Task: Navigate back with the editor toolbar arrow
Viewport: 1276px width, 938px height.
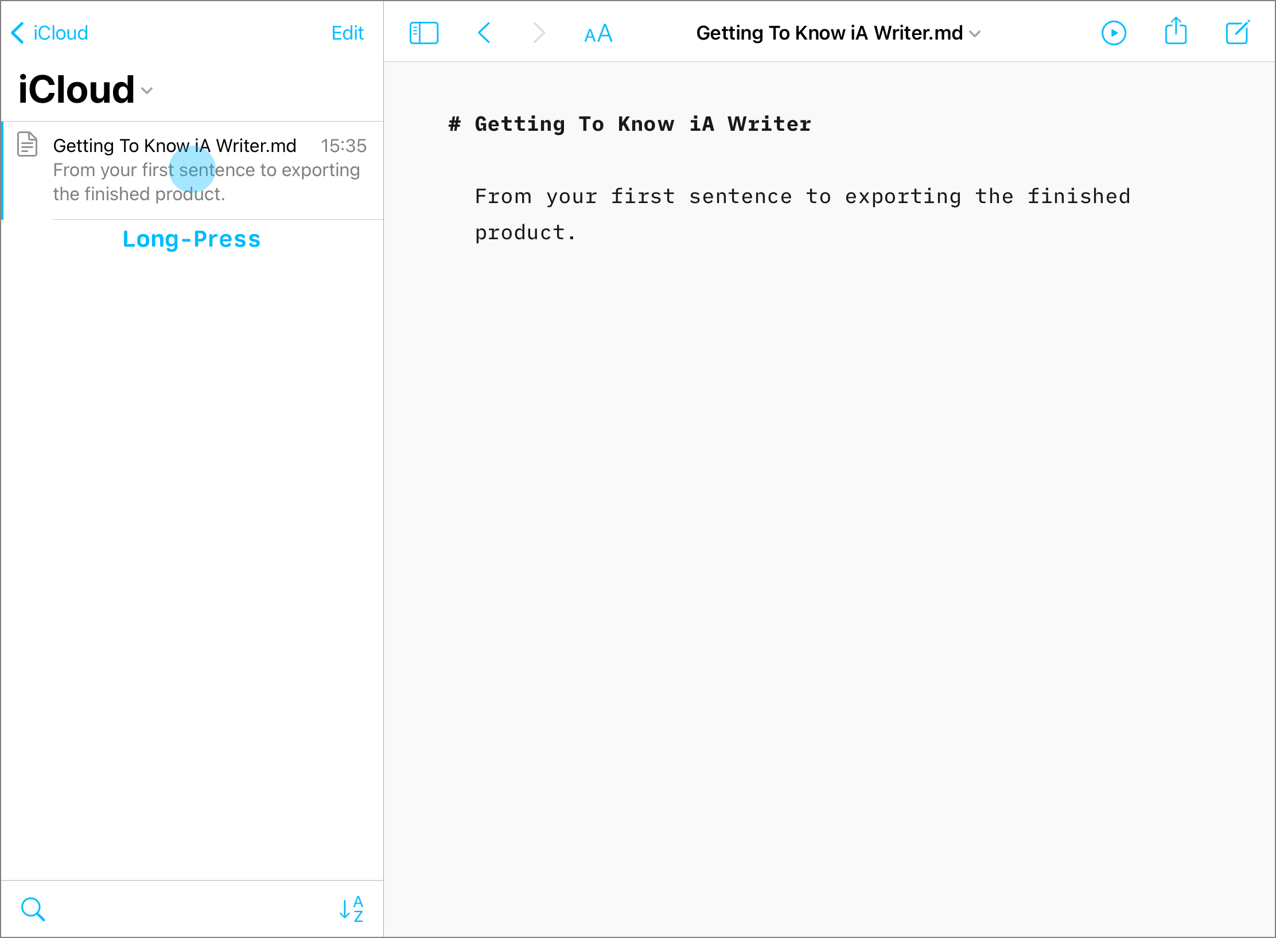Action: tap(484, 33)
